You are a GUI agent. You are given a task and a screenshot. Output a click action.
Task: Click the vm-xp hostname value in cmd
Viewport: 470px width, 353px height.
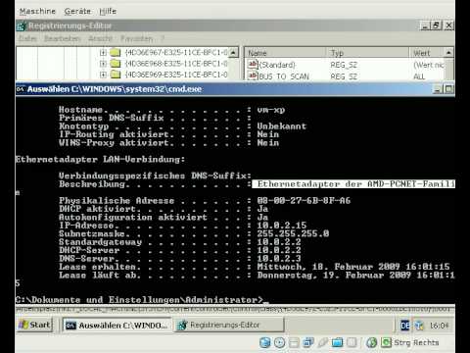point(271,110)
